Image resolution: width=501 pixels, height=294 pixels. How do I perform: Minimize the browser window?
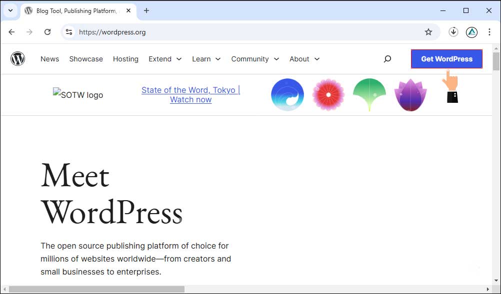(x=443, y=10)
